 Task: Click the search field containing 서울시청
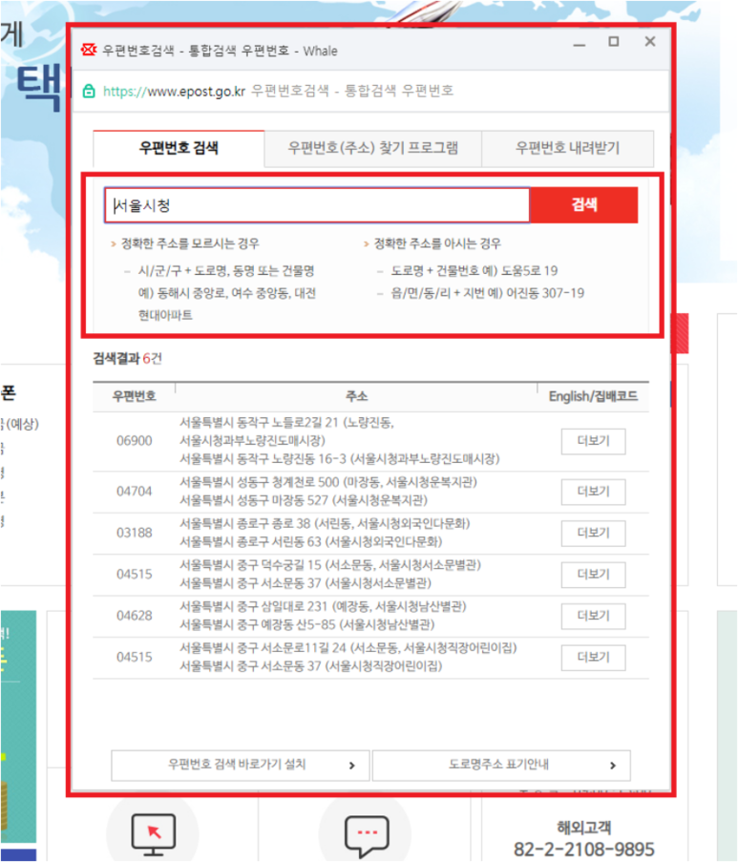[317, 205]
